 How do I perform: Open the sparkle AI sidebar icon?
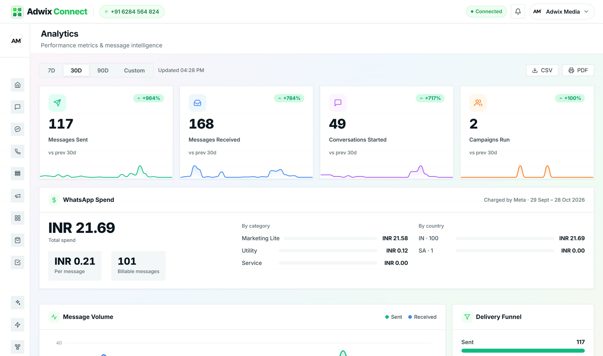[17, 302]
